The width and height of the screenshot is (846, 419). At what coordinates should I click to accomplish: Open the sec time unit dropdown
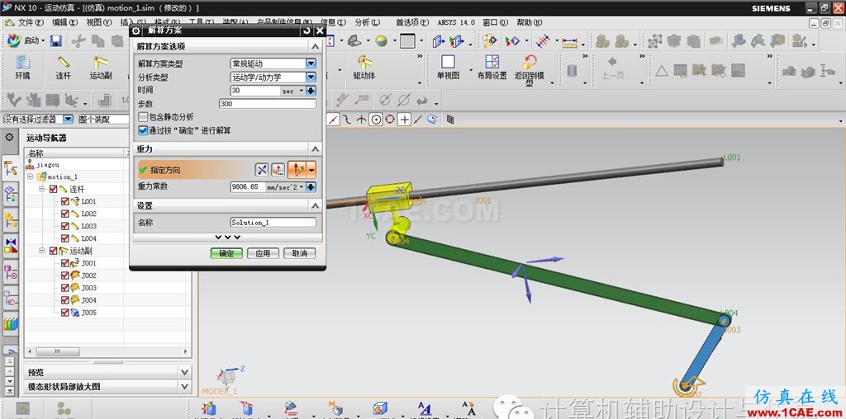(293, 91)
